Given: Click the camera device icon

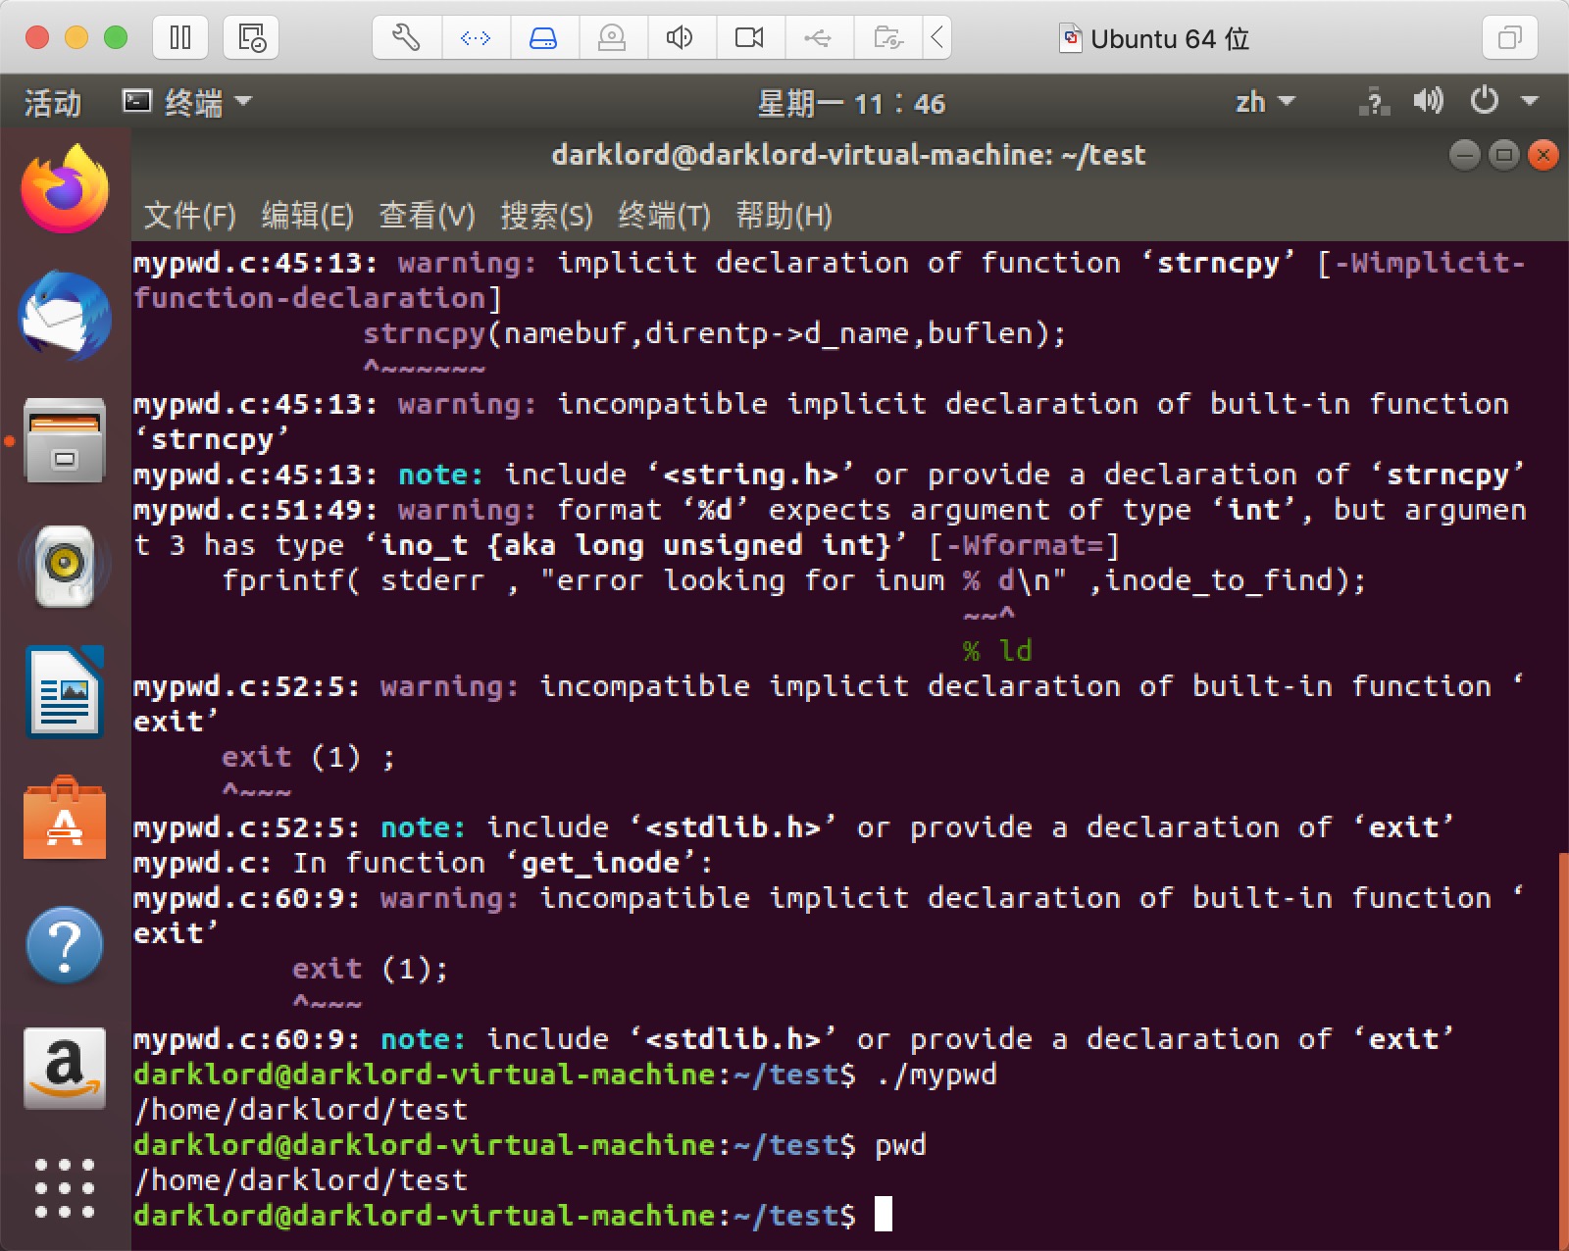Looking at the screenshot, I should click(x=749, y=38).
